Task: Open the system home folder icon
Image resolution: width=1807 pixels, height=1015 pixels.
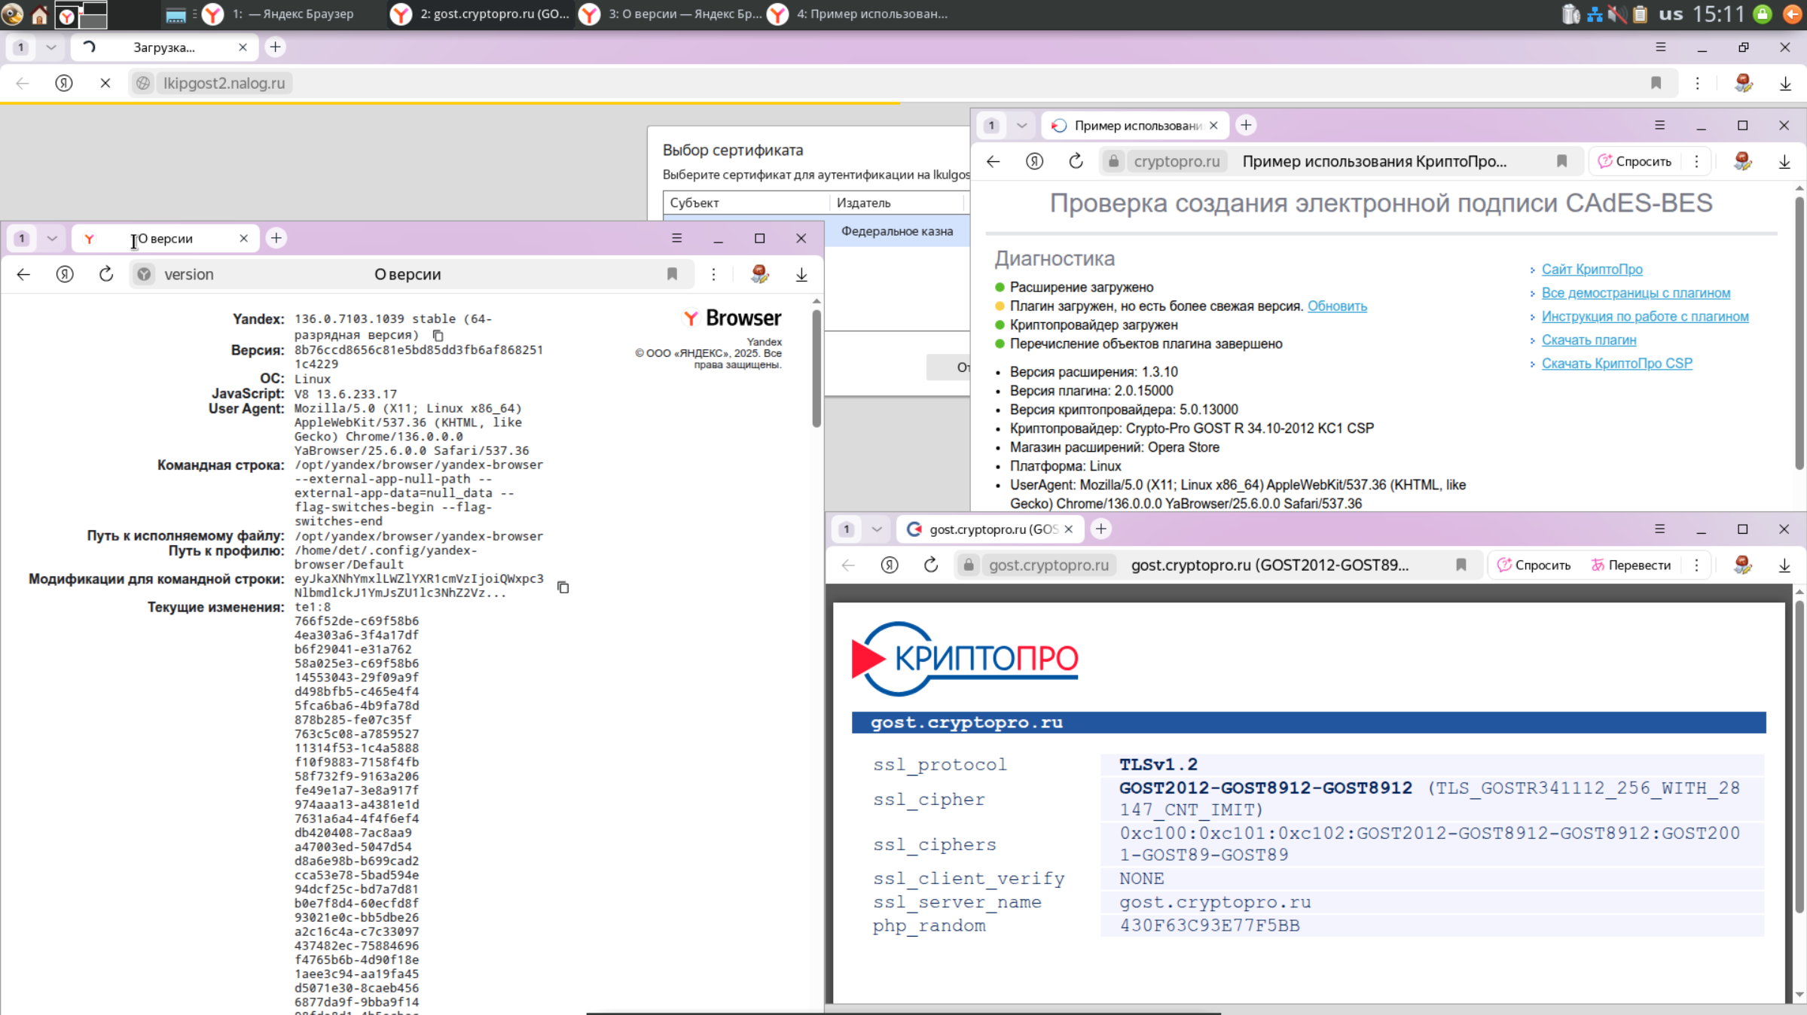Action: 39,14
